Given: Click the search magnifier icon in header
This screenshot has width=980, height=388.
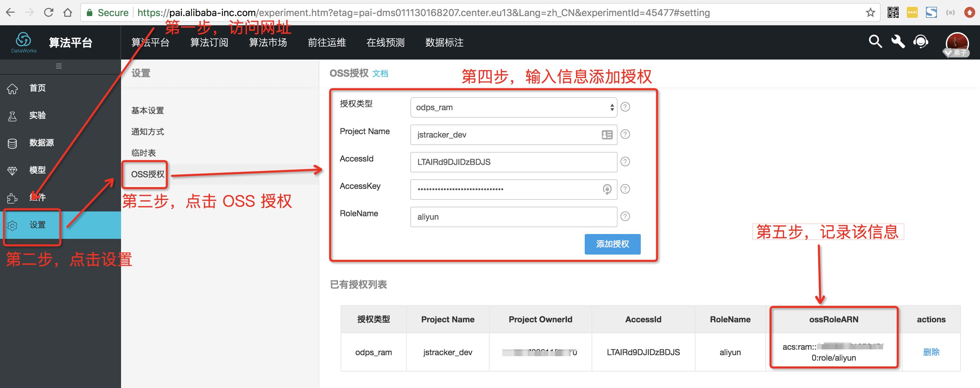Looking at the screenshot, I should click(x=875, y=41).
